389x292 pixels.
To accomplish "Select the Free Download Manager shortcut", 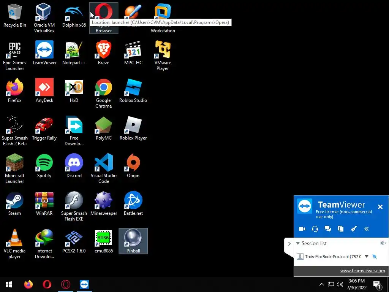I will 74,131.
